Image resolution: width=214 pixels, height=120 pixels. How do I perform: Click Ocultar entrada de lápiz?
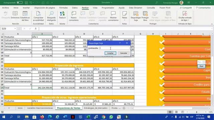point(185,16)
